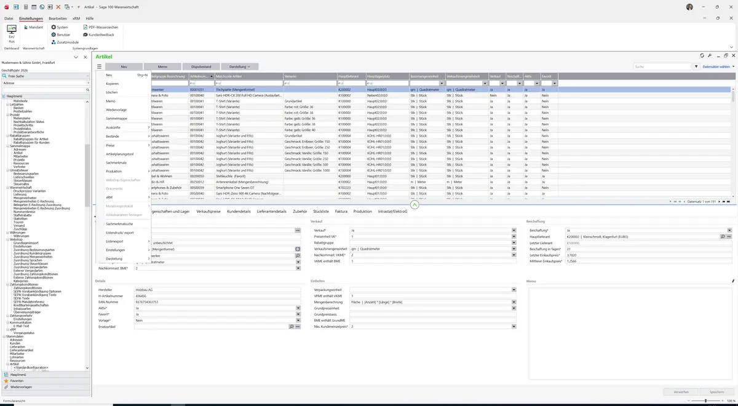Expand the Verkauf dropdown
738x406 pixels.
point(514,230)
